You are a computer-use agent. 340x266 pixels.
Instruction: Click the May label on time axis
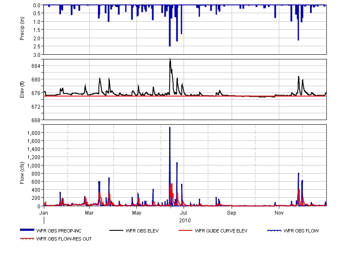pyautogui.click(x=136, y=213)
